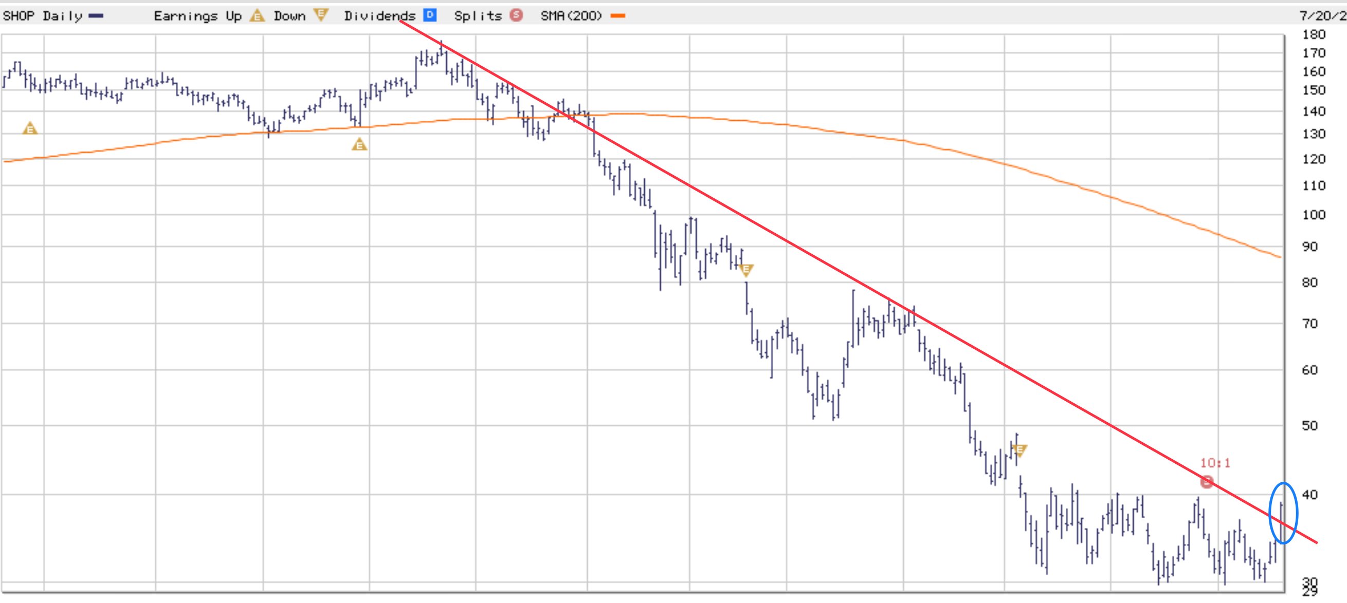Click the earnings down marker near price 45
Image resolution: width=1347 pixels, height=603 pixels.
(1019, 450)
